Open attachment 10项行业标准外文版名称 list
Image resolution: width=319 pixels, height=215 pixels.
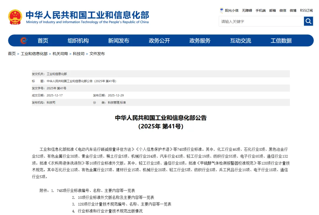click(116, 197)
